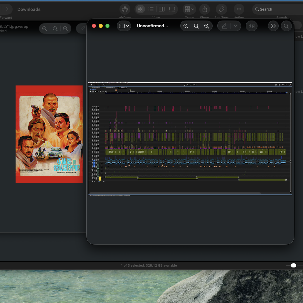The height and width of the screenshot is (303, 303).
Task: Go forward in Finder navigation
Action: (7, 9)
